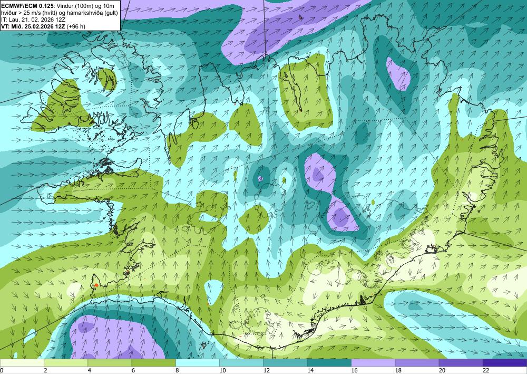Click the legend label '2'

45,370
